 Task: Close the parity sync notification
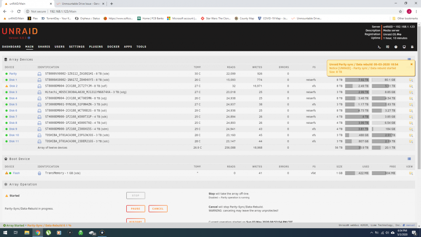click(411, 64)
